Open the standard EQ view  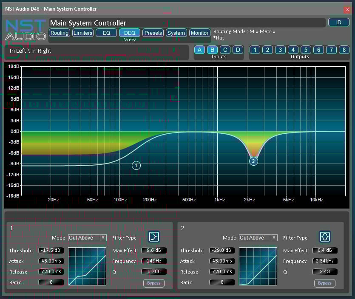106,33
